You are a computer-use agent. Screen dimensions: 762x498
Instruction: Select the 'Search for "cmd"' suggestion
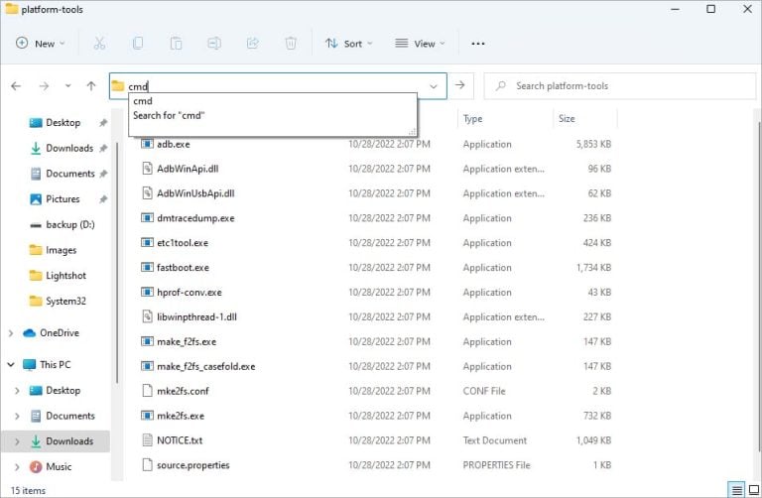click(169, 115)
